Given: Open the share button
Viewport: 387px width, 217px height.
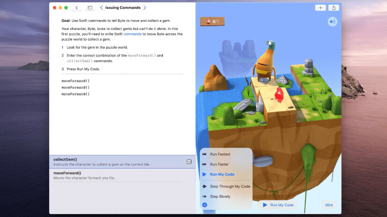Looking at the screenshot, I should [334, 7].
